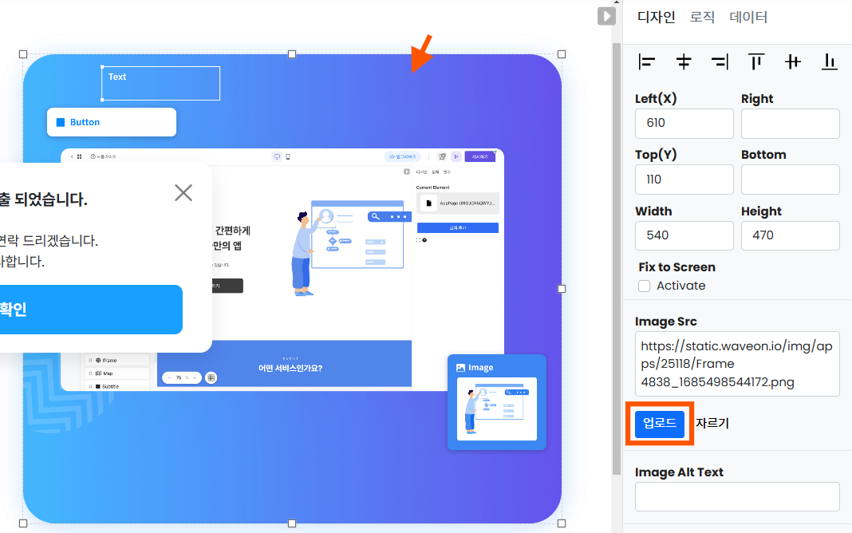Click the align right edges icon
The image size is (852, 533).
tap(720, 61)
